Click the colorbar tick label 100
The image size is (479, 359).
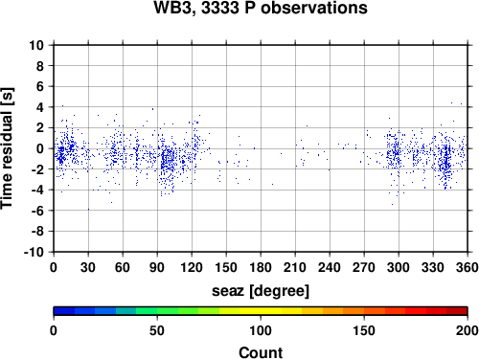[x=261, y=330]
